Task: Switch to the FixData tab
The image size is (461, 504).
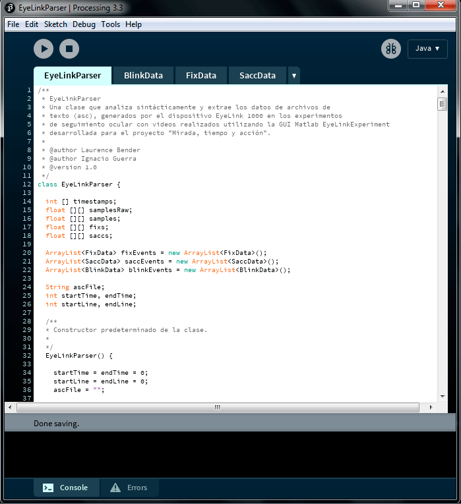Action: [x=200, y=76]
